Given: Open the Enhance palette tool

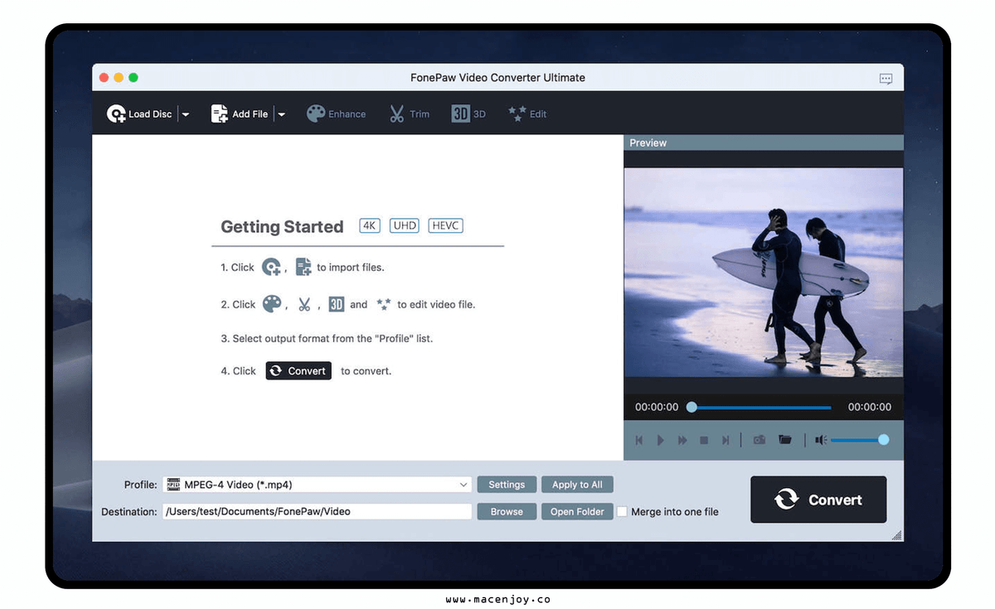Looking at the screenshot, I should [336, 114].
